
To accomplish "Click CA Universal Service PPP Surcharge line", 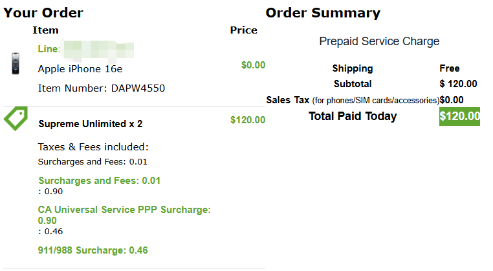I will [124, 210].
